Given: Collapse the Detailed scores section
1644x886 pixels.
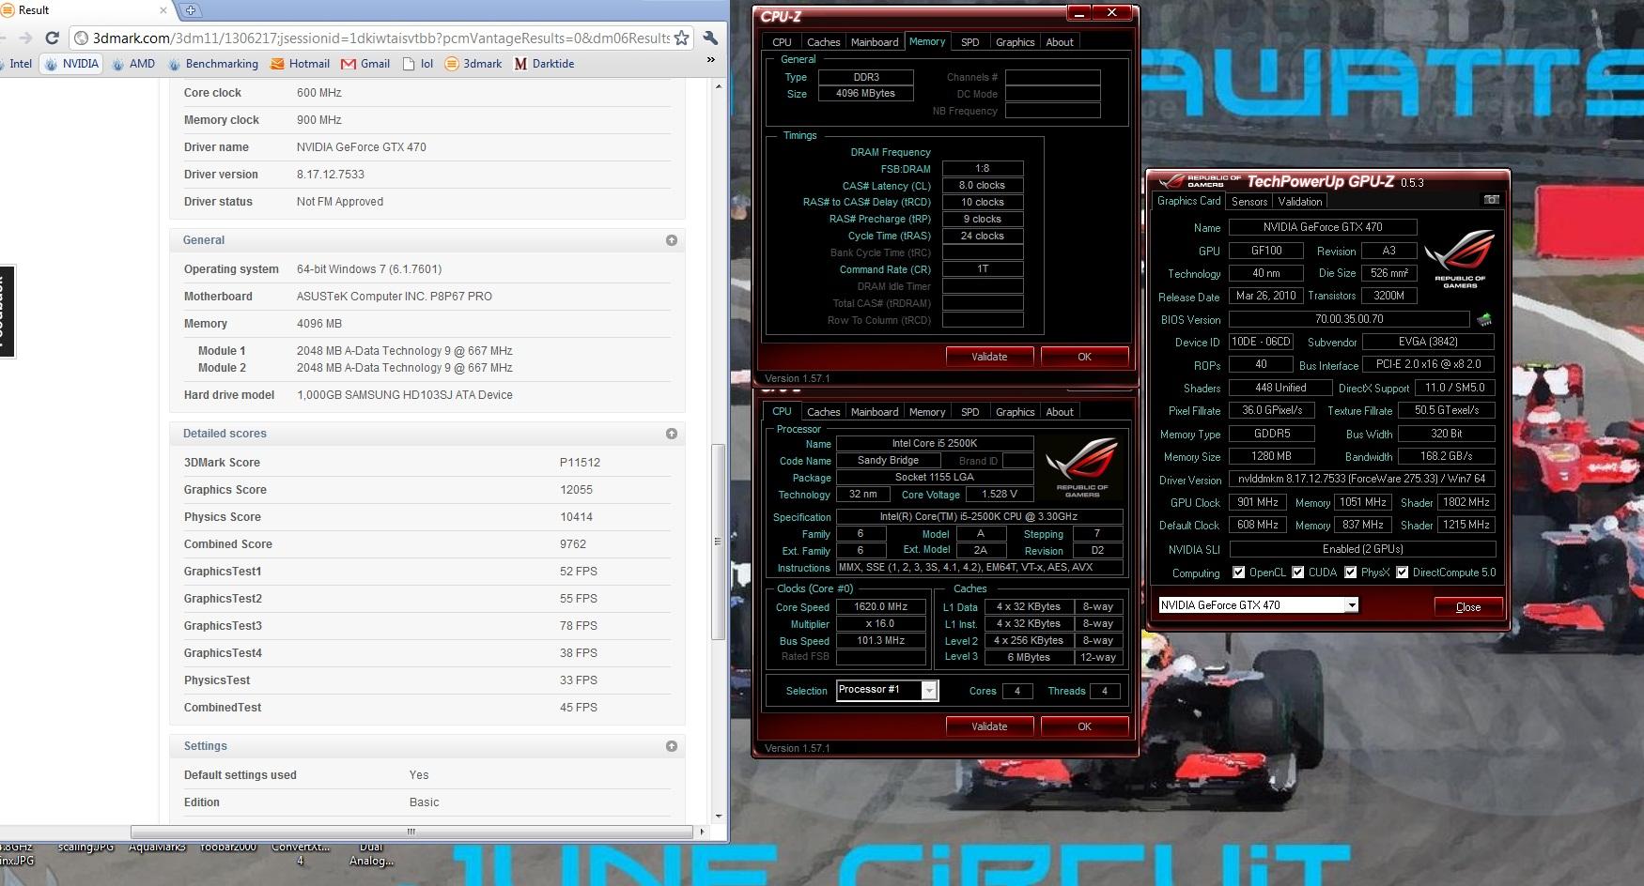Looking at the screenshot, I should pyautogui.click(x=671, y=434).
